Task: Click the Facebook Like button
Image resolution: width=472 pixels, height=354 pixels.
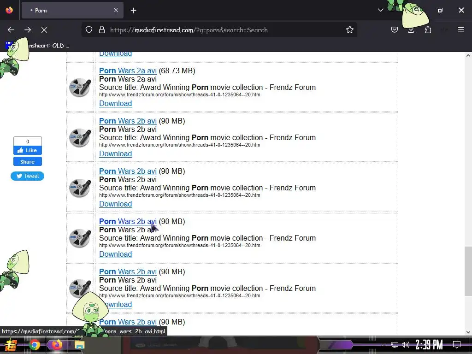Action: pyautogui.click(x=27, y=150)
